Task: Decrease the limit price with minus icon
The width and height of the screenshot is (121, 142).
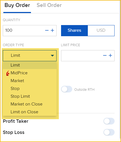Action: (105, 55)
